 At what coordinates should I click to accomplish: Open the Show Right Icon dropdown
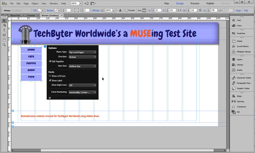(82, 85)
